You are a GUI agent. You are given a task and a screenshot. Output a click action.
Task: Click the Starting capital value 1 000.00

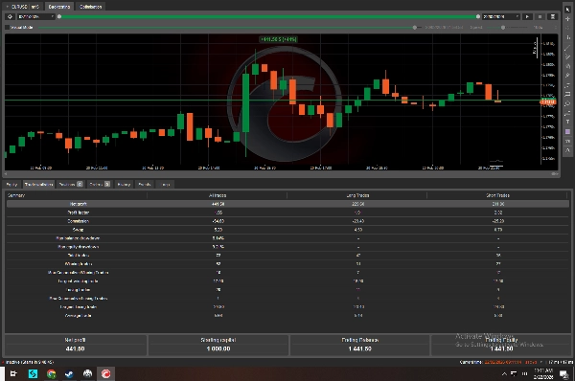pyautogui.click(x=218, y=348)
